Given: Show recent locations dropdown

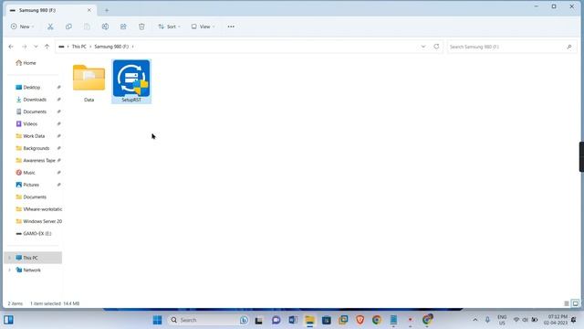Looking at the screenshot, I should coord(36,47).
